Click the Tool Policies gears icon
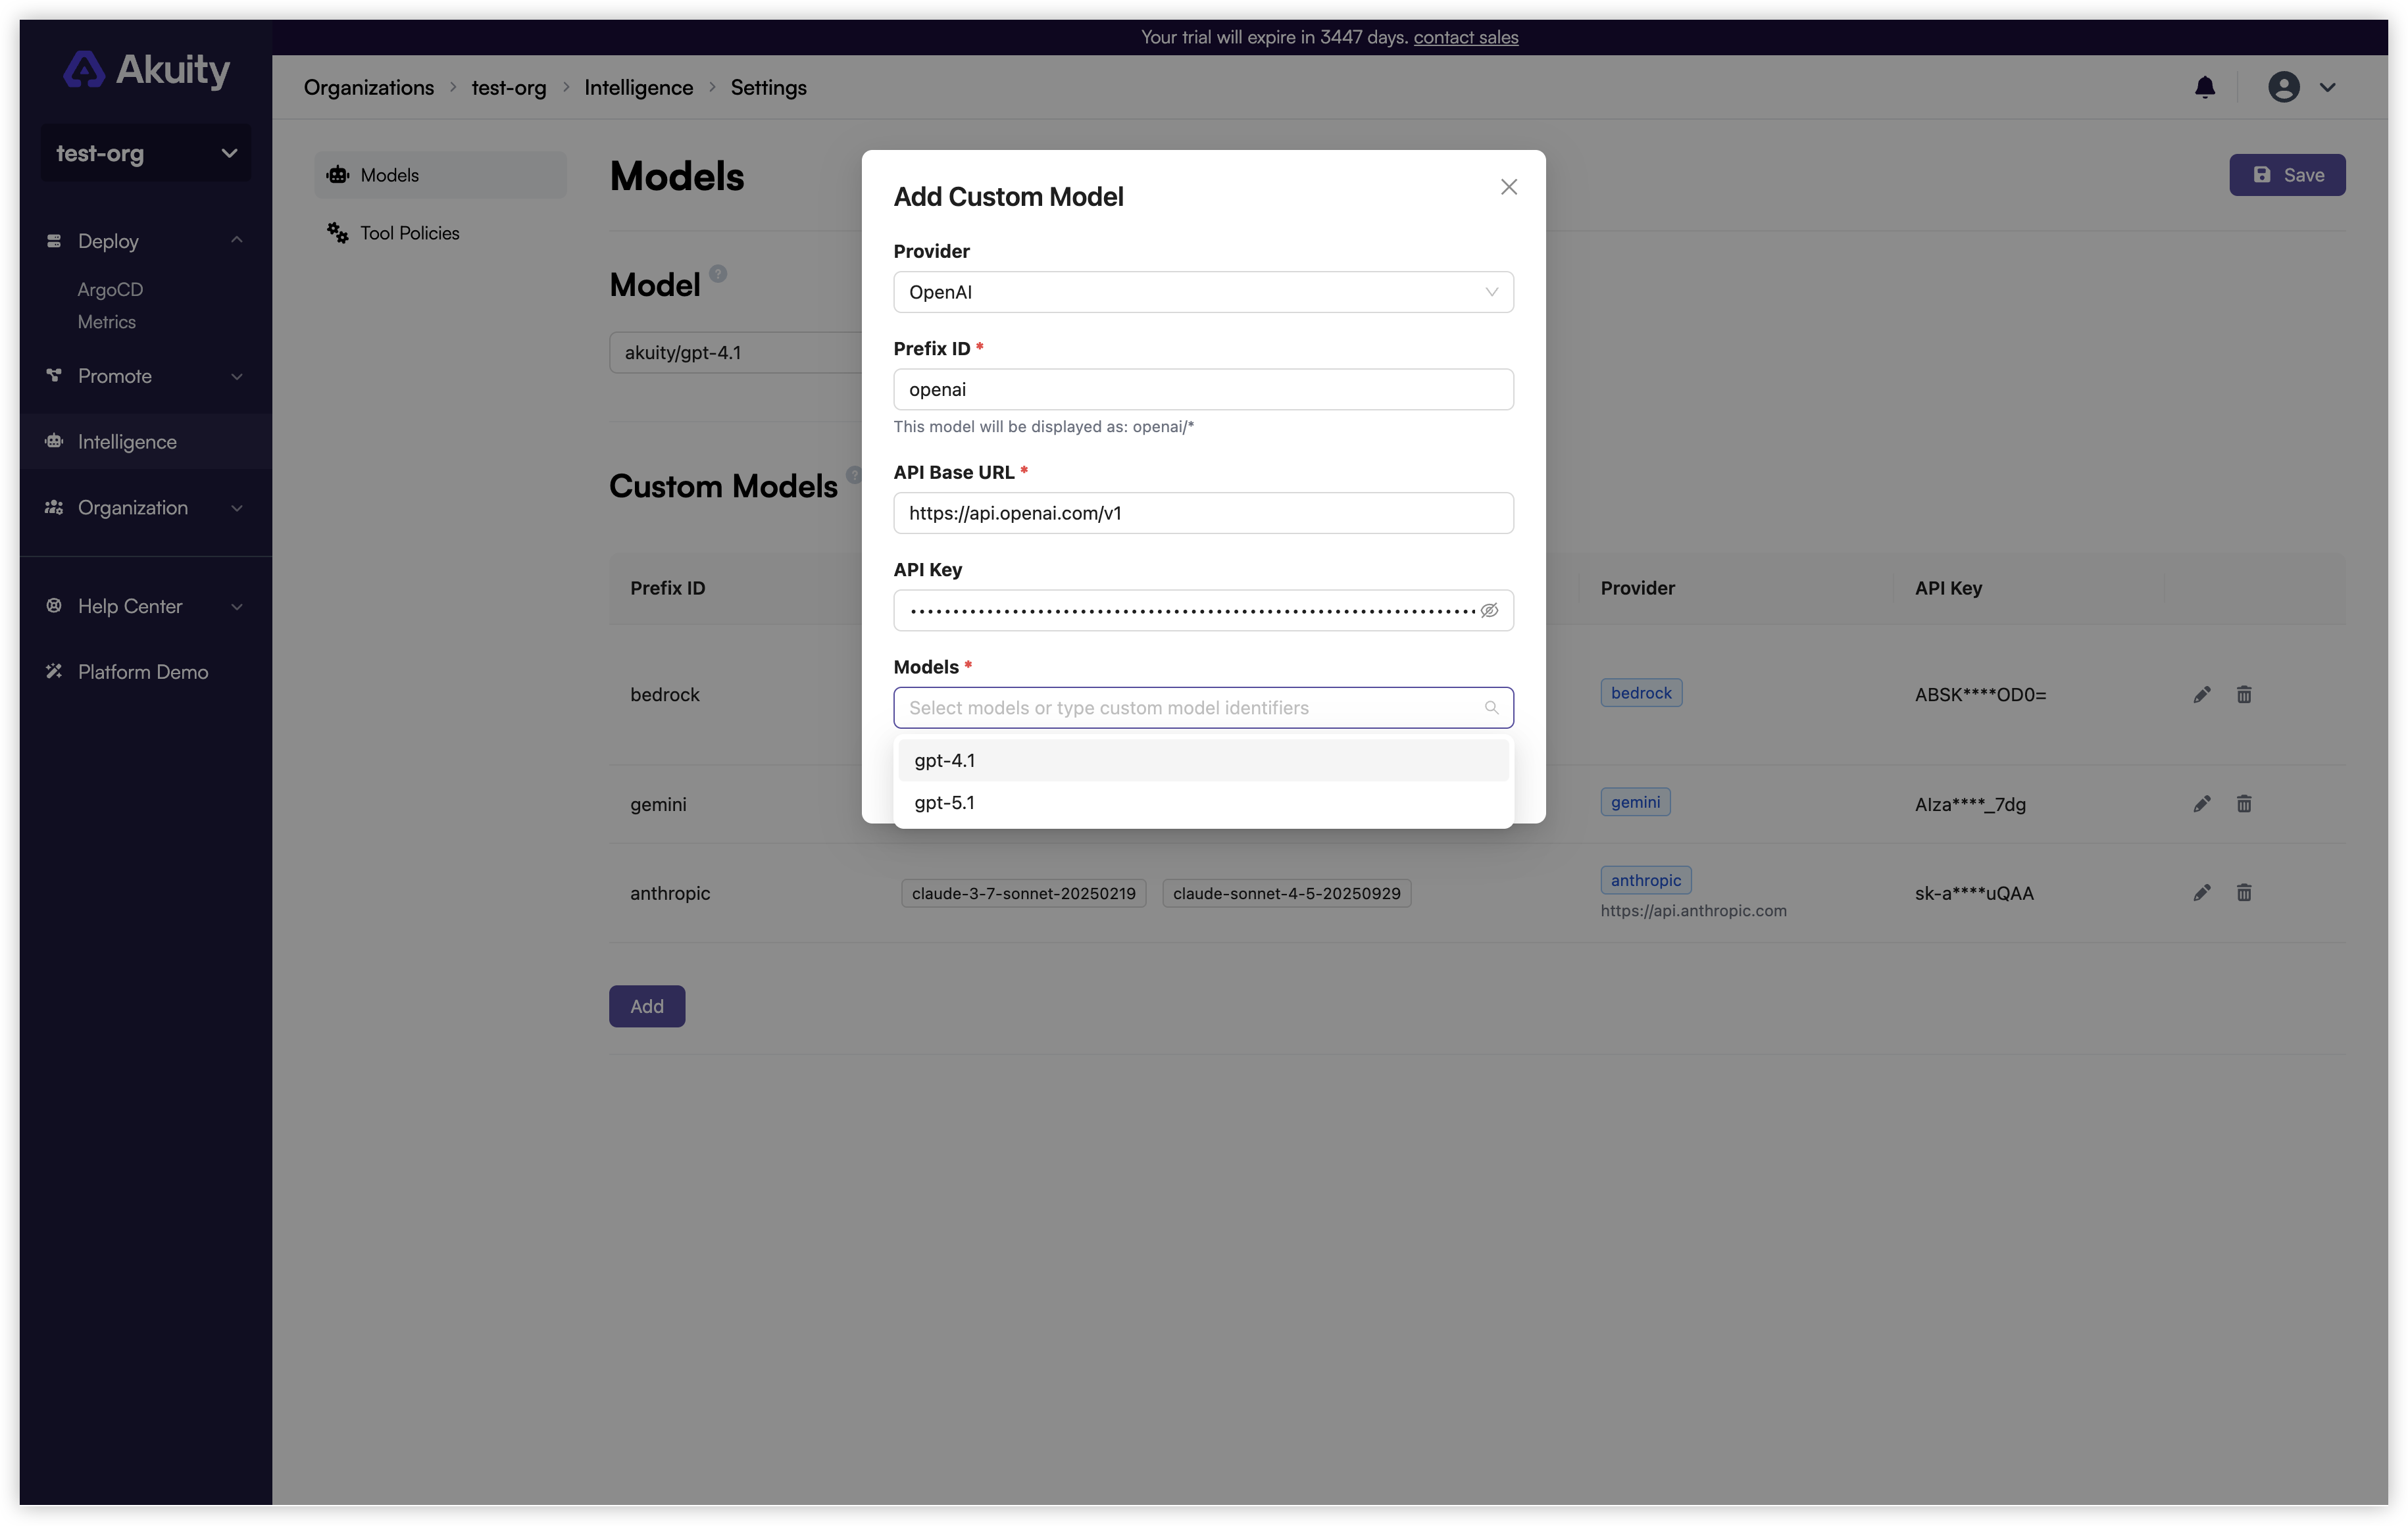The width and height of the screenshot is (2408, 1526). point(338,233)
